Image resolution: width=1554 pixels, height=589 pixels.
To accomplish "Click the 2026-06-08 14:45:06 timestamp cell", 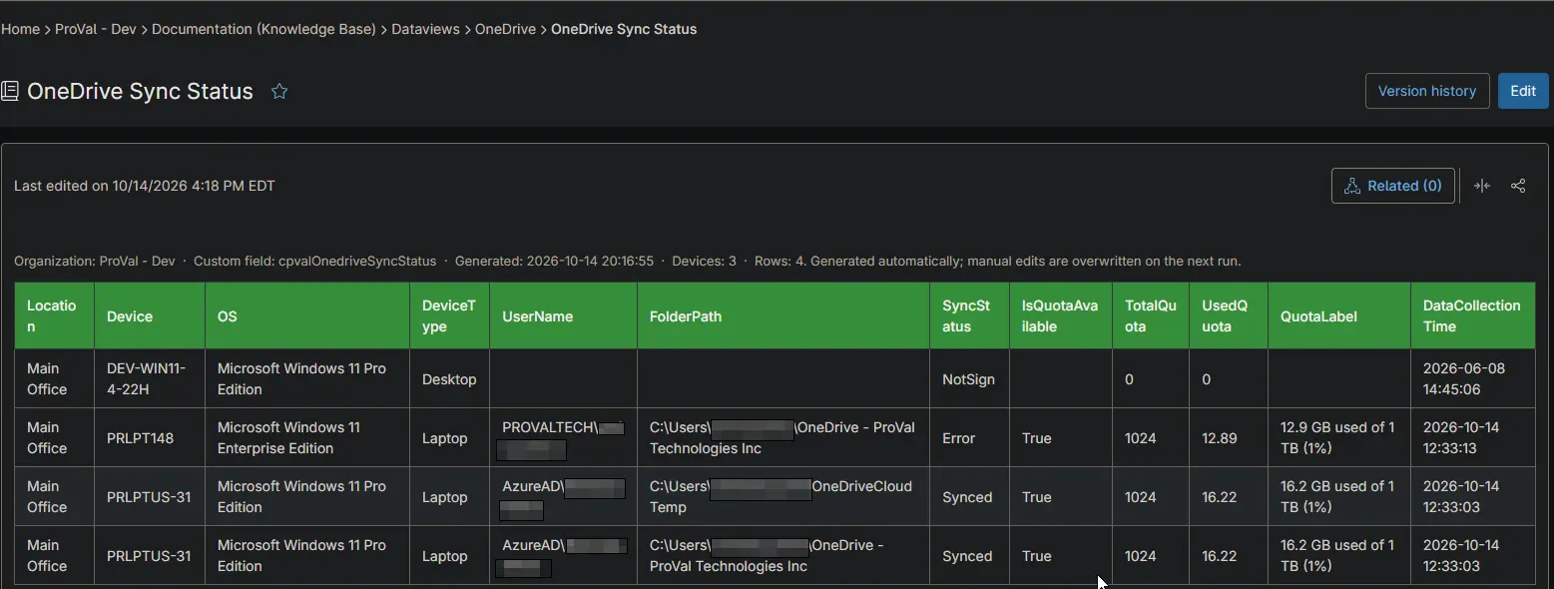I will click(1473, 378).
